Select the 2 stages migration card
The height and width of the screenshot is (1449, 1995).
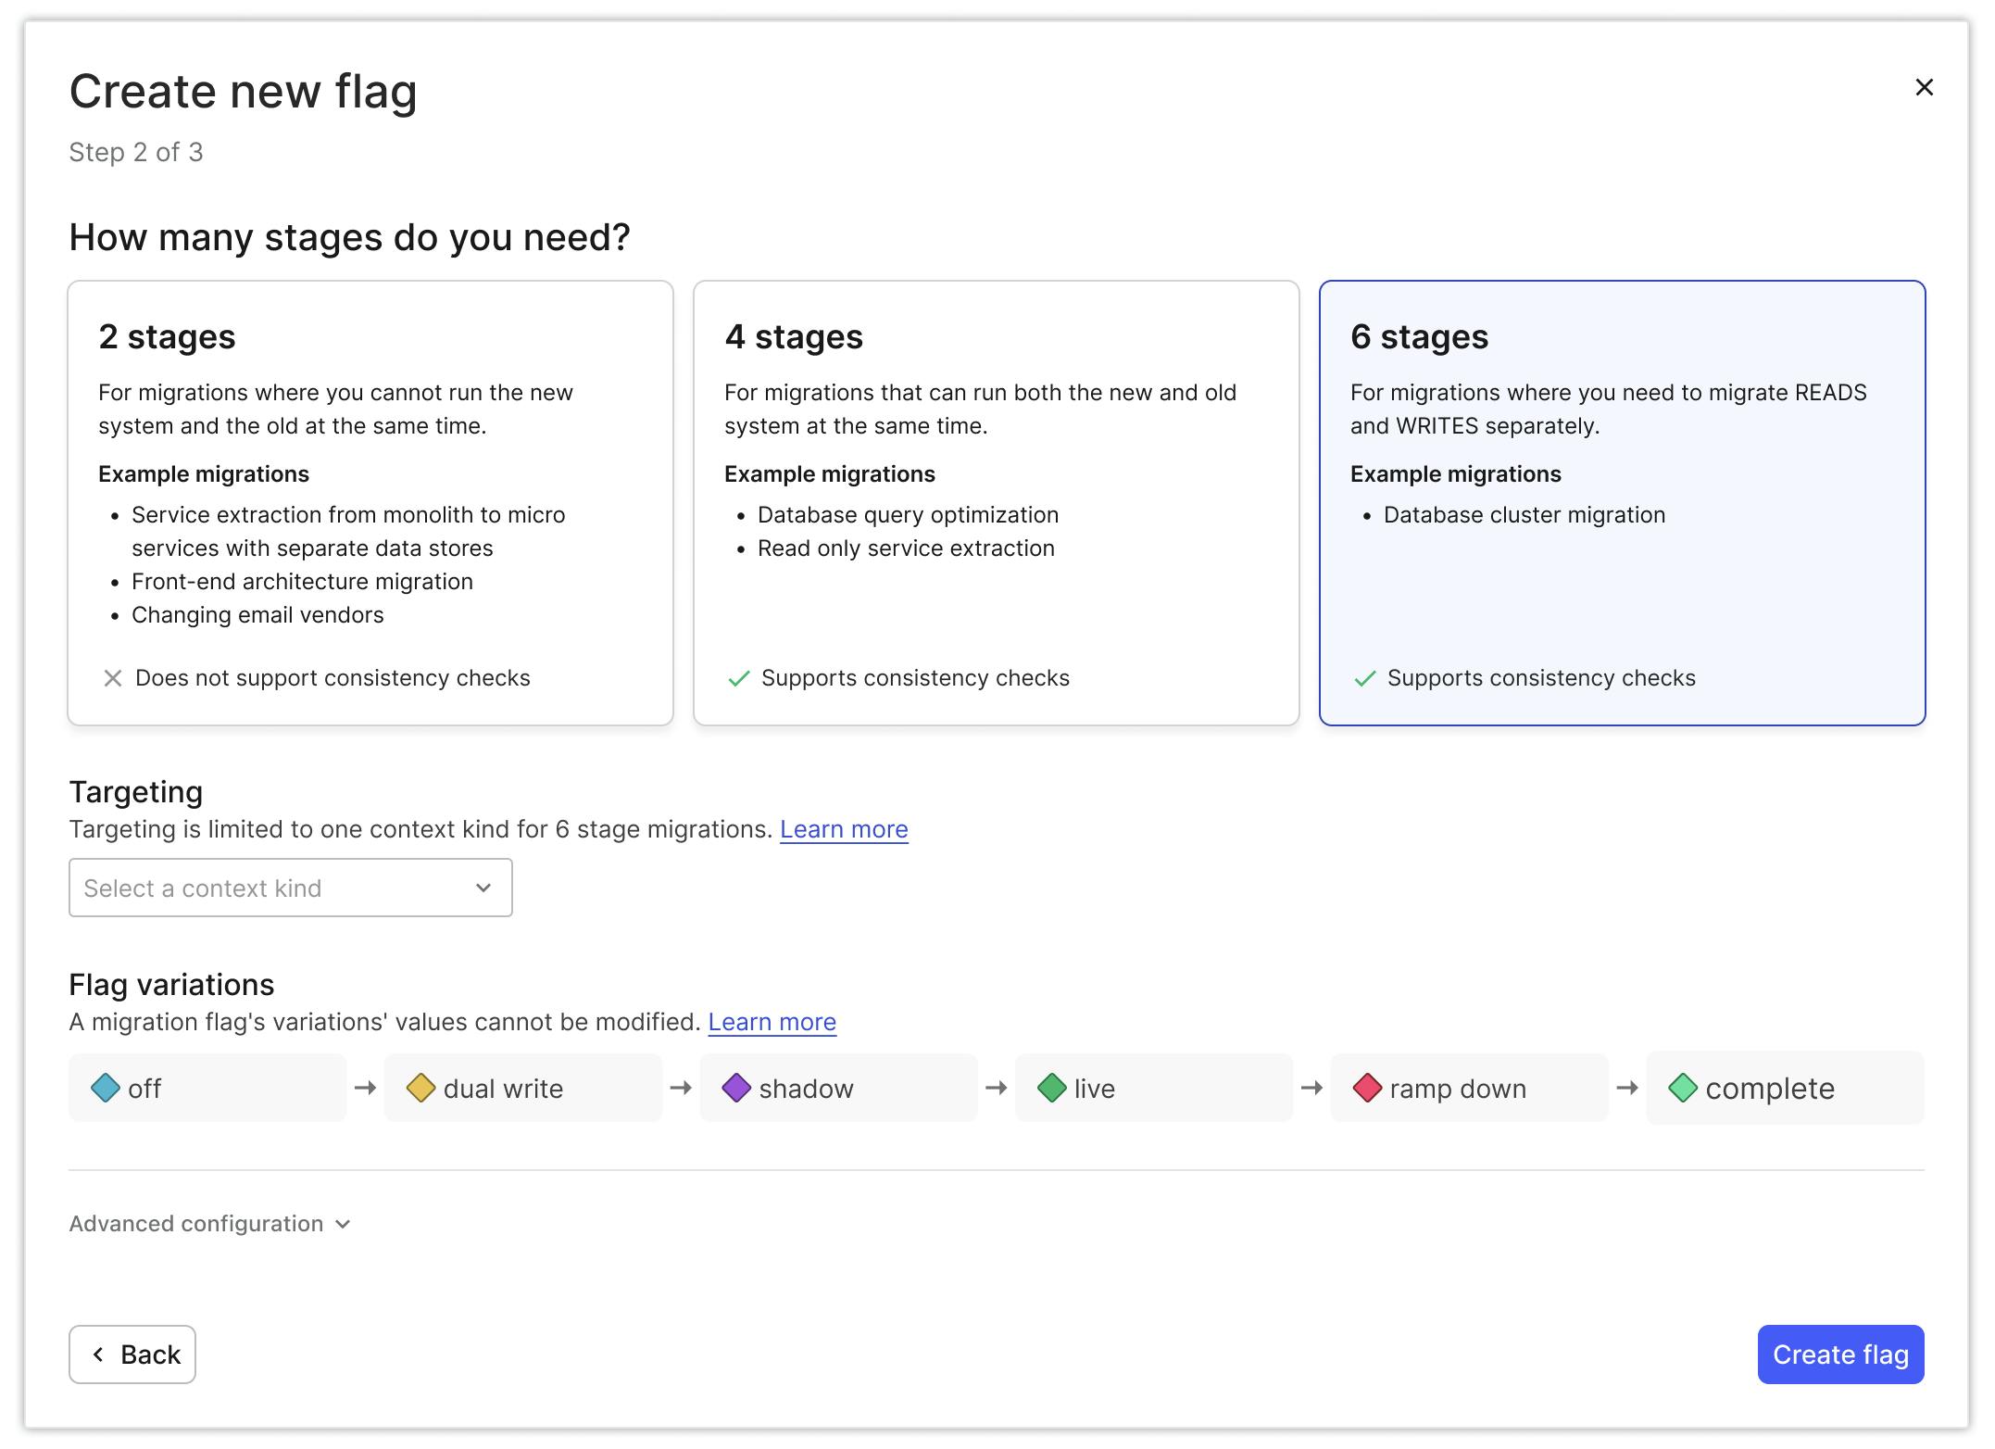coord(370,502)
